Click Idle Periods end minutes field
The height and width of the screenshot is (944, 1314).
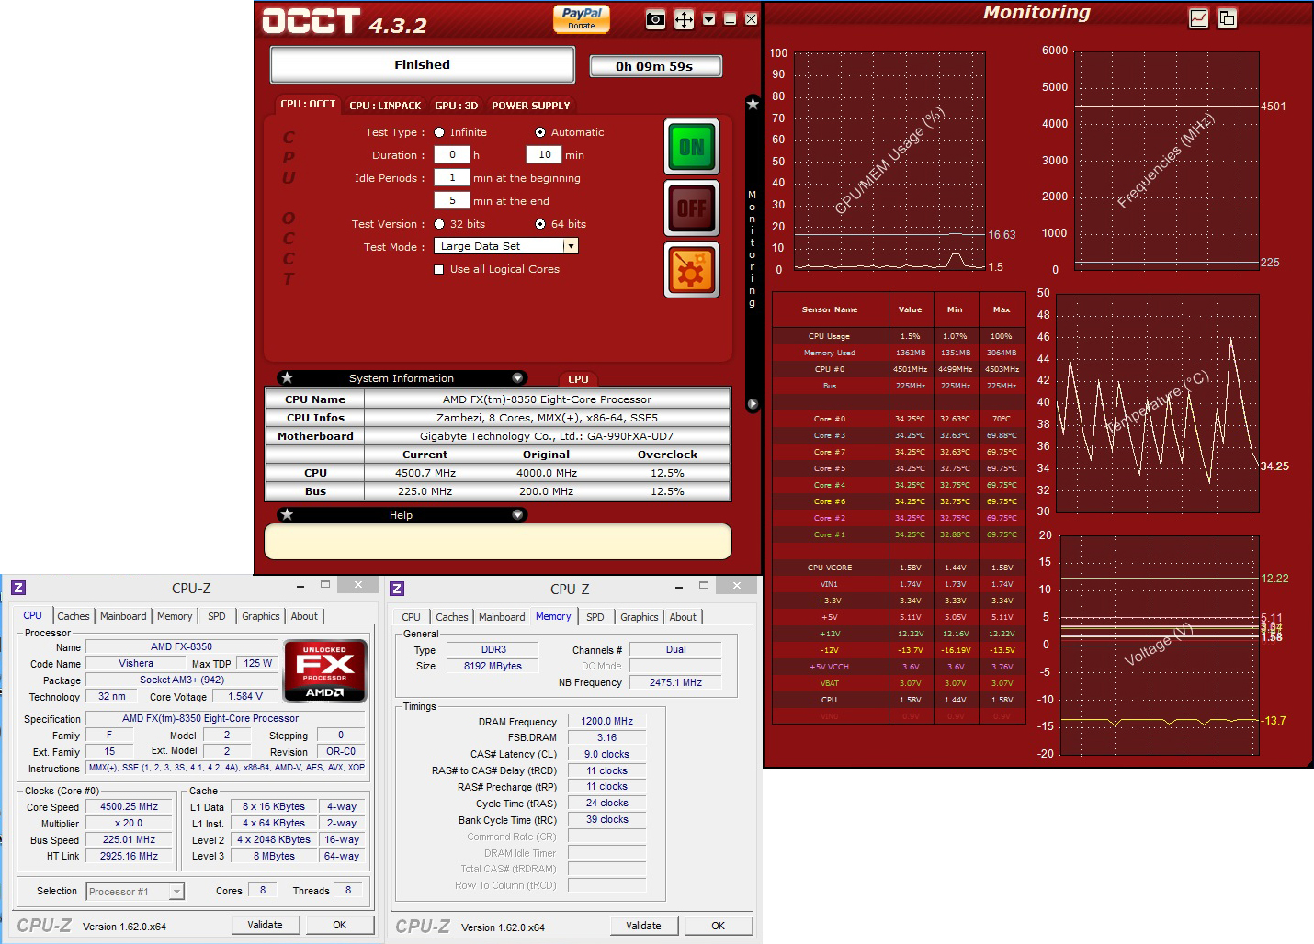coord(452,200)
